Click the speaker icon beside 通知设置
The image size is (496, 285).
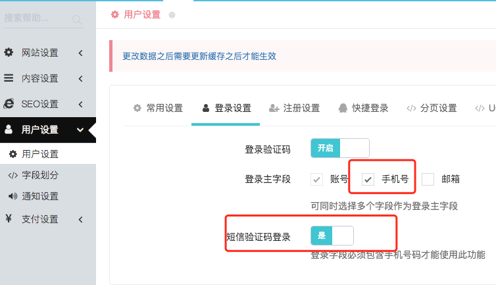click(x=12, y=196)
